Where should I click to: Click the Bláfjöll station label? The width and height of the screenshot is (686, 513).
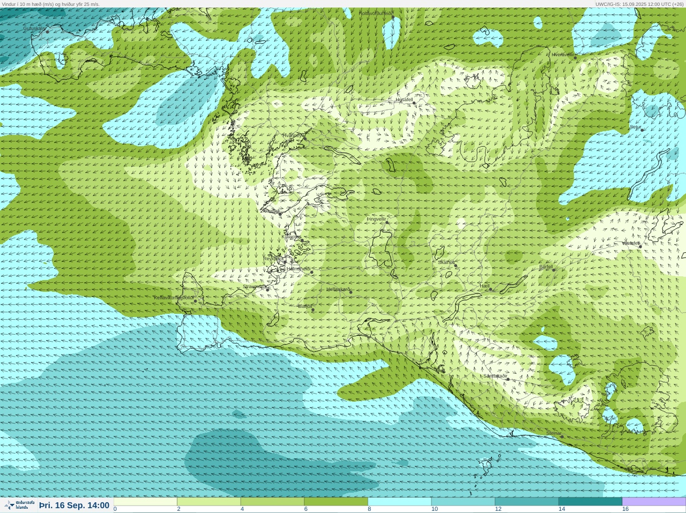(304, 306)
